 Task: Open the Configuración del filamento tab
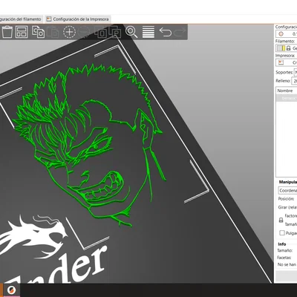[21, 19]
